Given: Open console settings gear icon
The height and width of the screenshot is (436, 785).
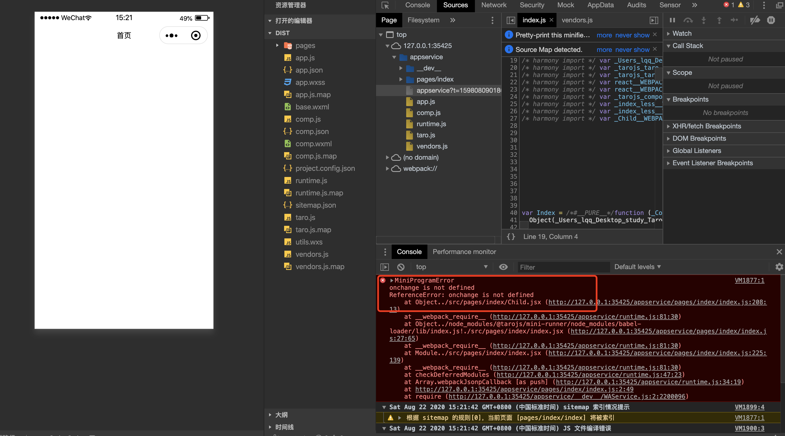Looking at the screenshot, I should tap(779, 267).
